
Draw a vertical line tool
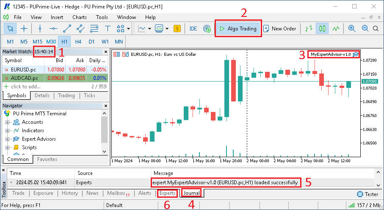pyautogui.click(x=40, y=29)
